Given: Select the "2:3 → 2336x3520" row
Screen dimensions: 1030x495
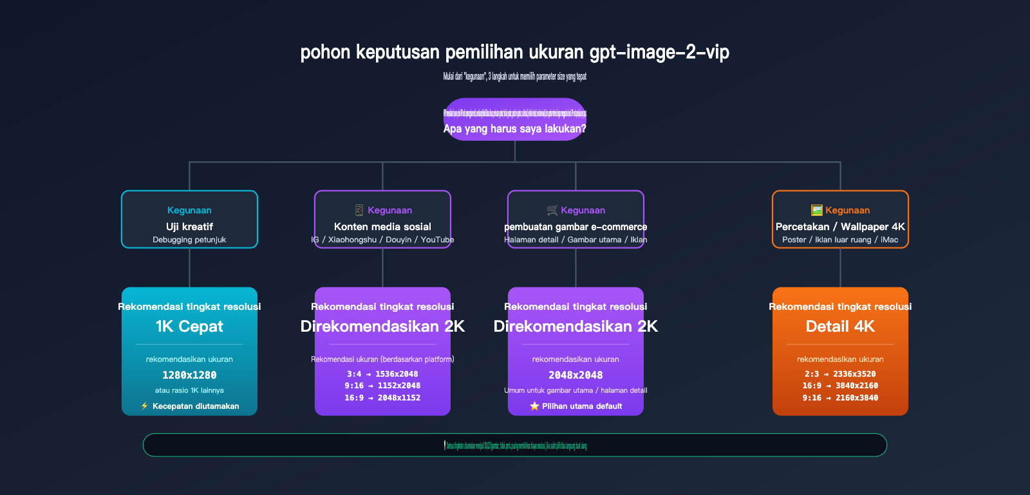Looking at the screenshot, I should tap(840, 374).
